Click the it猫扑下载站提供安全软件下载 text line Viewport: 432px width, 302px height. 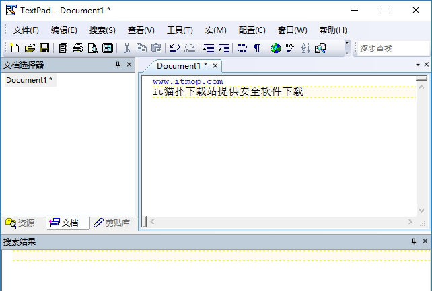228,91
